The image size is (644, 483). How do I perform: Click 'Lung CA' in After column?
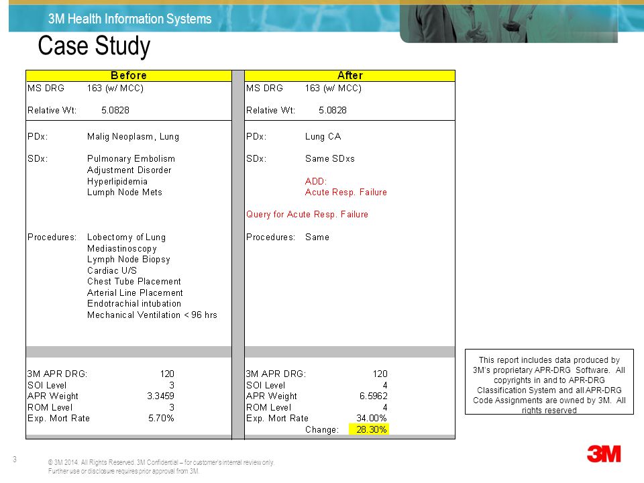tap(323, 137)
